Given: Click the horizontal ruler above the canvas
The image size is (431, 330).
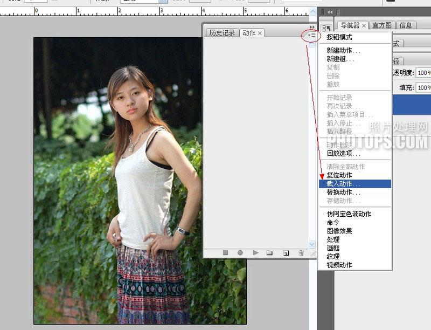Looking at the screenshot, I should click(155, 11).
